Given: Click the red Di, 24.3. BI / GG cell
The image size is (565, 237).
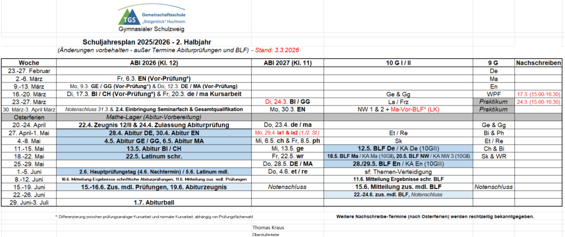Looking at the screenshot, I should coord(286,102).
